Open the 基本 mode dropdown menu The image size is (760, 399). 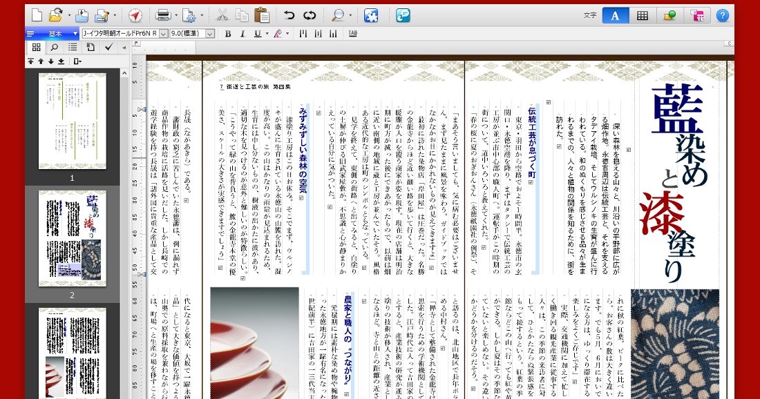pyautogui.click(x=74, y=33)
